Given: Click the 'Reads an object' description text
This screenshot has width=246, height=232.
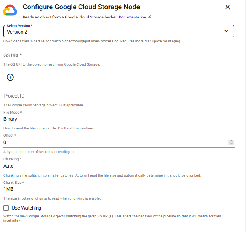Looking at the screenshot, I should click(x=70, y=17).
